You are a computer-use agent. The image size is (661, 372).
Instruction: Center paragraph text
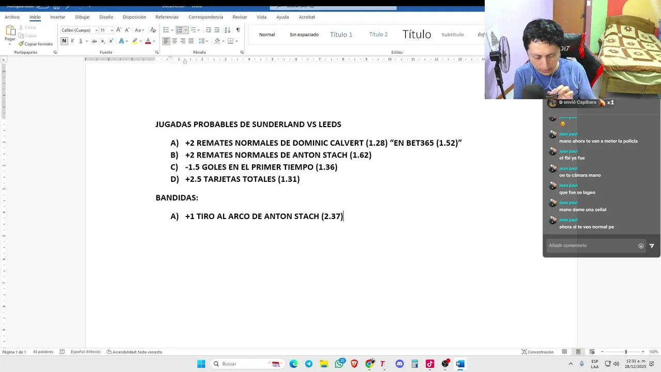point(175,41)
